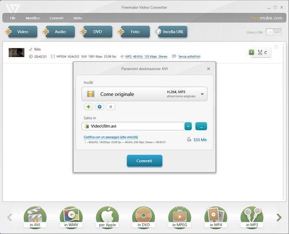Viewport: 289px width, 234px height.
Task: Choose the in AVI output format
Action: [x=35, y=217]
